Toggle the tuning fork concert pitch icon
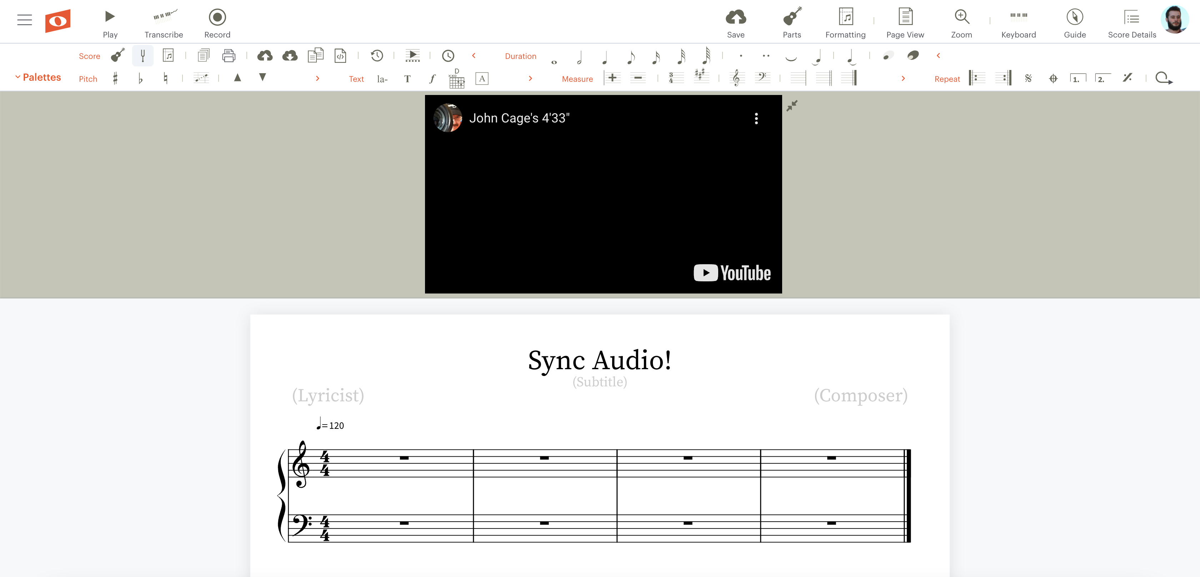Viewport: 1200px width, 577px height. tap(143, 56)
